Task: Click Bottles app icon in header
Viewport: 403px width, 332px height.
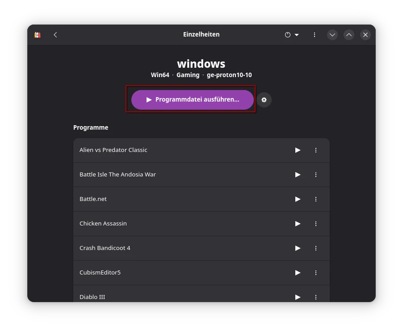Action: point(38,35)
